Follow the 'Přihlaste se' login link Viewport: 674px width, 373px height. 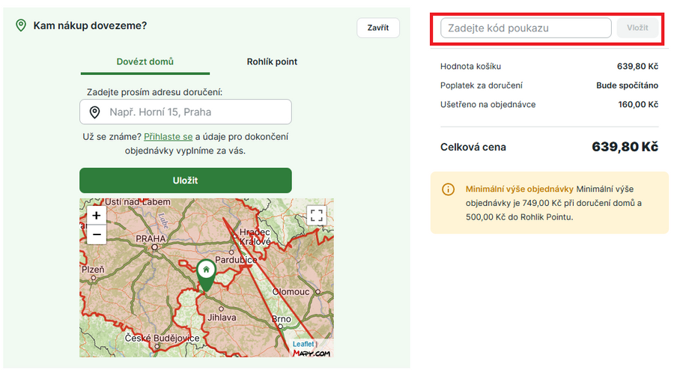click(168, 137)
